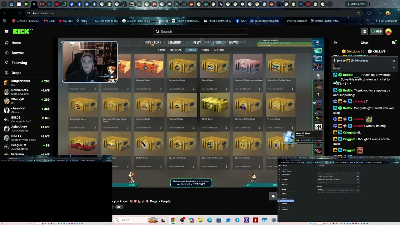Open Microsoft Edge from the taskbar
The height and width of the screenshot is (225, 400).
(210, 220)
